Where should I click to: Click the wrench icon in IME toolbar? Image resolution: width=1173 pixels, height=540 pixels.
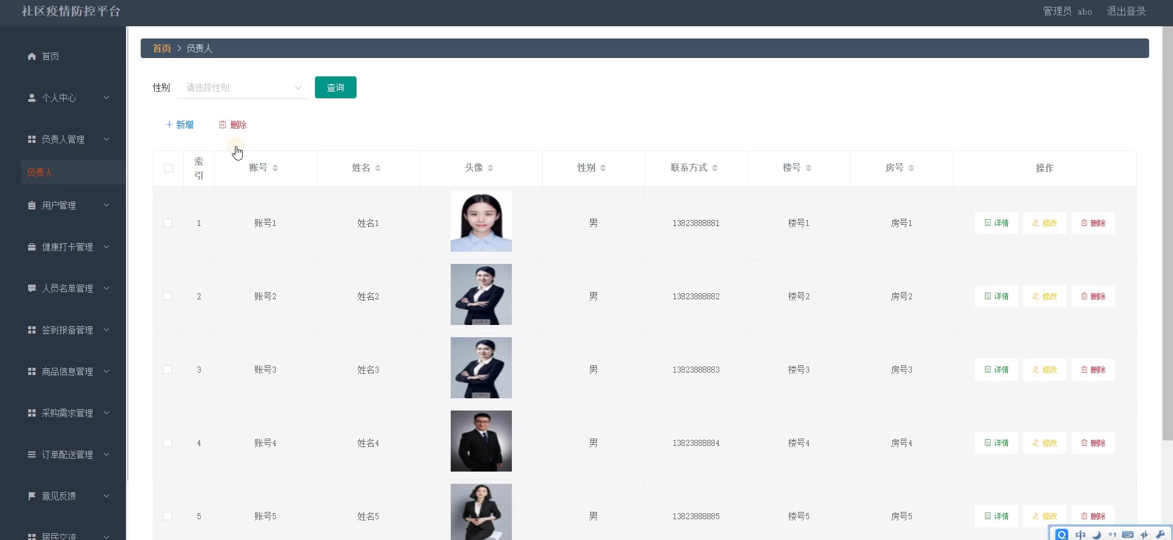pyautogui.click(x=1160, y=535)
